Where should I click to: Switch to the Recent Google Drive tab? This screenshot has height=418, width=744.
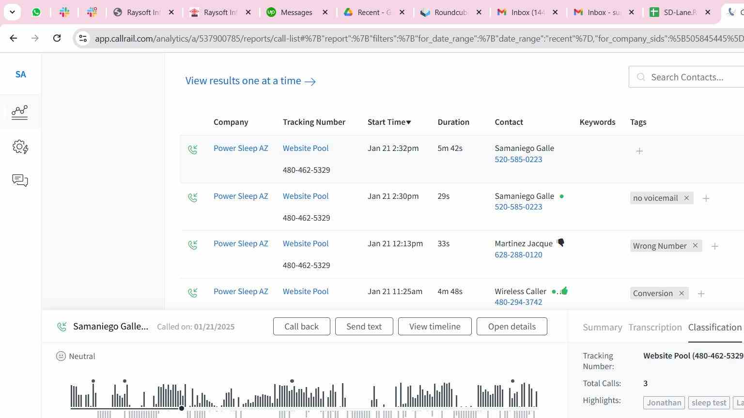click(367, 12)
